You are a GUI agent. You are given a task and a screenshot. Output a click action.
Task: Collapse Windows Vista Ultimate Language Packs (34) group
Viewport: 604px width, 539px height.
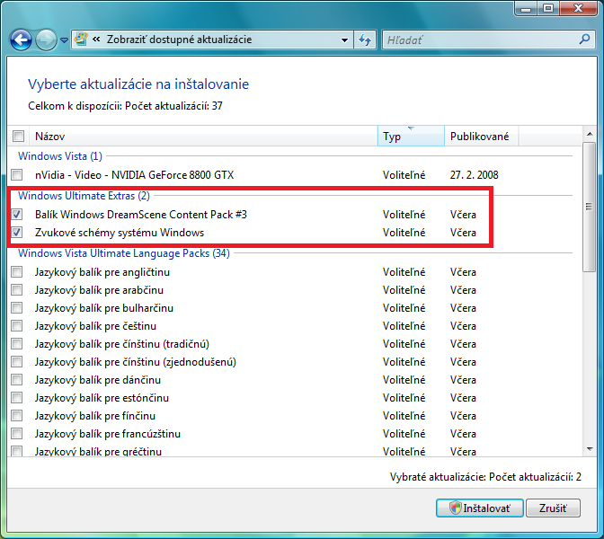pyautogui.click(x=124, y=253)
